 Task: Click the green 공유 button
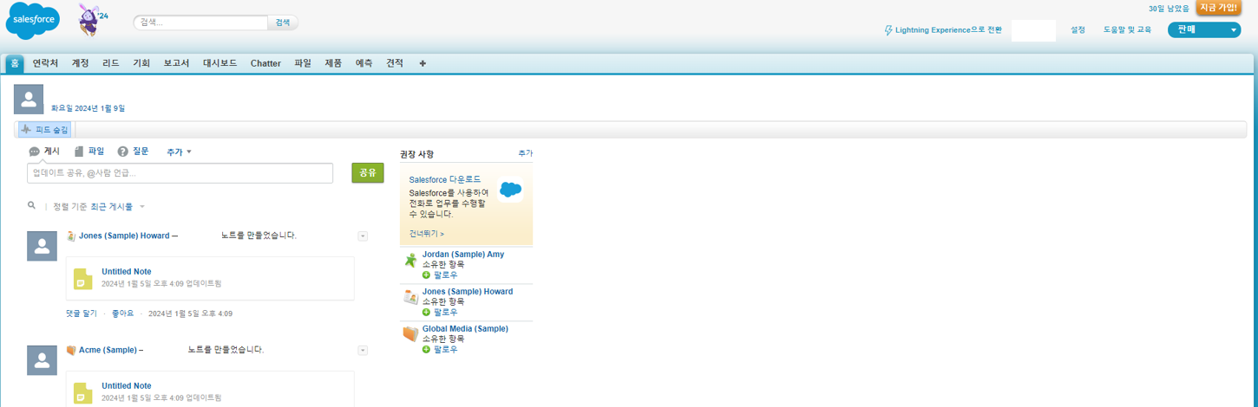(x=368, y=172)
